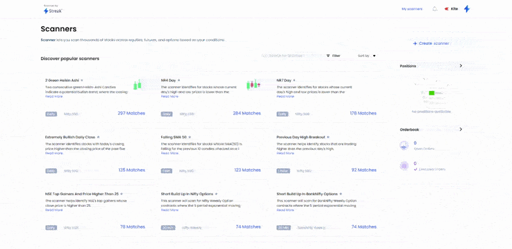
Task: Click the Positions panel heading
Action: pos(408,66)
